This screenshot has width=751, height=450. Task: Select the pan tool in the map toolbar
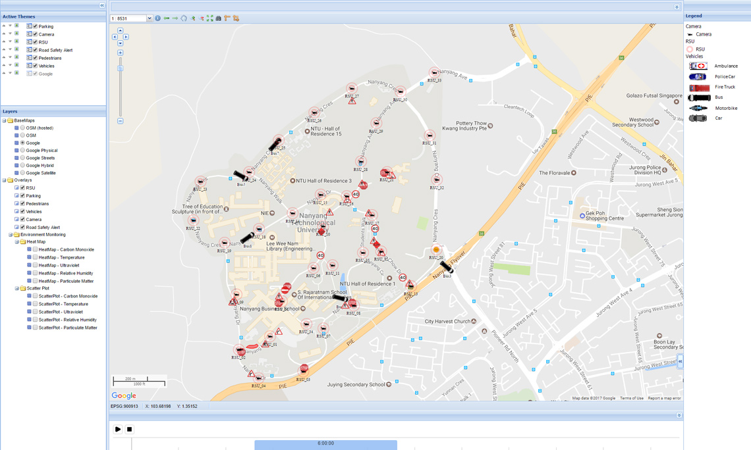click(184, 19)
